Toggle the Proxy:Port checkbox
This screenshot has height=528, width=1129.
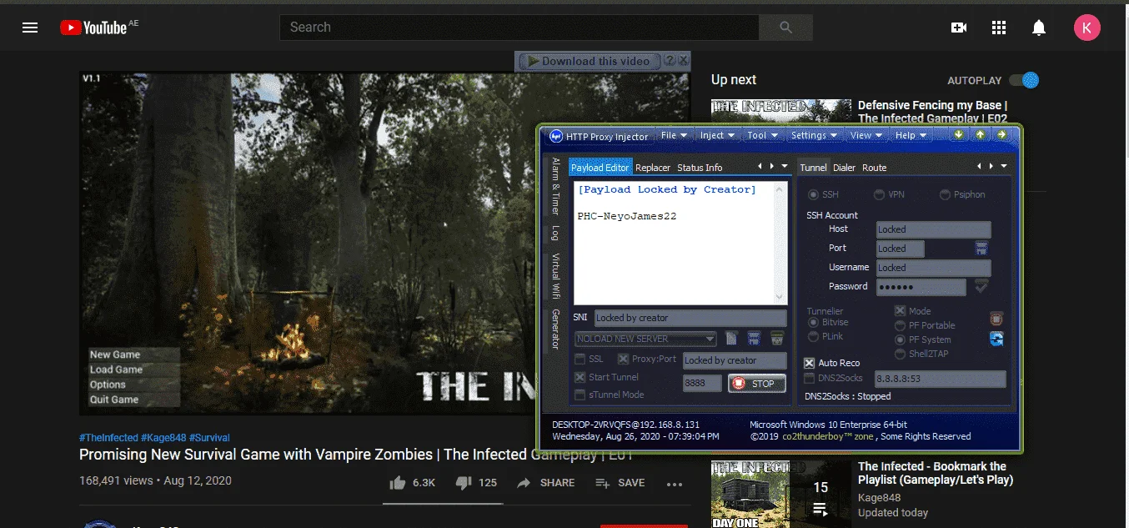point(623,360)
